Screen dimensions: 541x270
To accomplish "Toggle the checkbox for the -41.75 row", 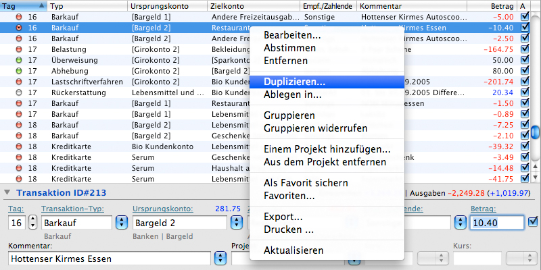I will (525, 178).
